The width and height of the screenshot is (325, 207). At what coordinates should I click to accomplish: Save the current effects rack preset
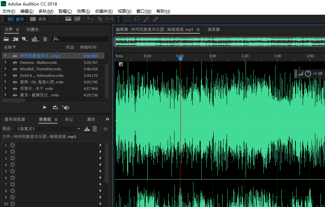coord(87,128)
